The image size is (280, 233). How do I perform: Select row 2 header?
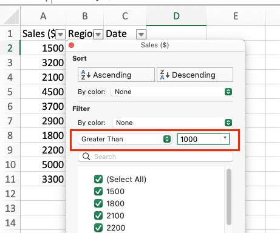10,48
